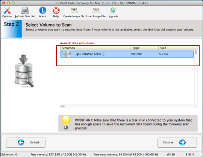Viewport: 203px width, 157px height.
Task: Open the Help lifebuoy icon
Action: click(56, 11)
